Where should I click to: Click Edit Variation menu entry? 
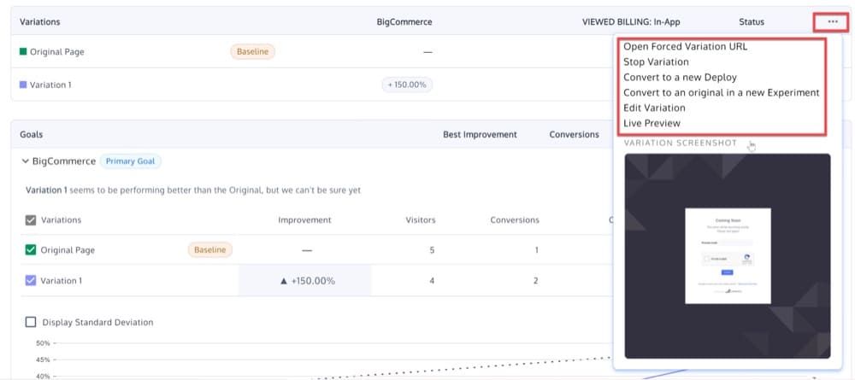pos(654,108)
